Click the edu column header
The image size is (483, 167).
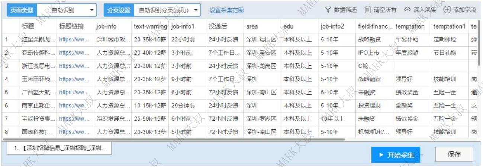pos(299,26)
